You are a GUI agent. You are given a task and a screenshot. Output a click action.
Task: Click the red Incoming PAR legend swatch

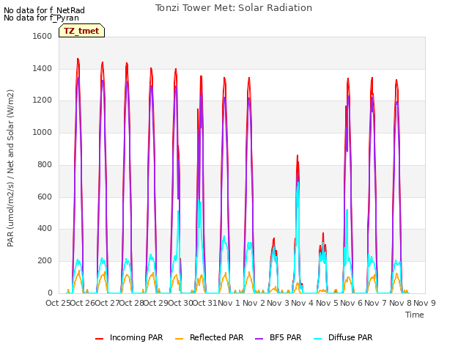pyautogui.click(x=100, y=339)
